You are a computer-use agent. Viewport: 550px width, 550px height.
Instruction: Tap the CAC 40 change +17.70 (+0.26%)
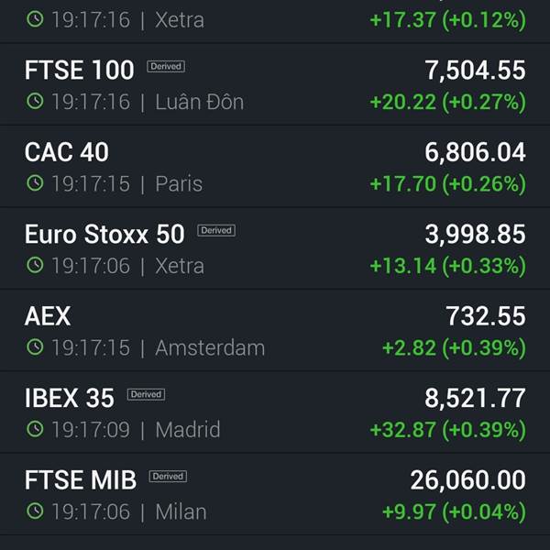(x=448, y=184)
